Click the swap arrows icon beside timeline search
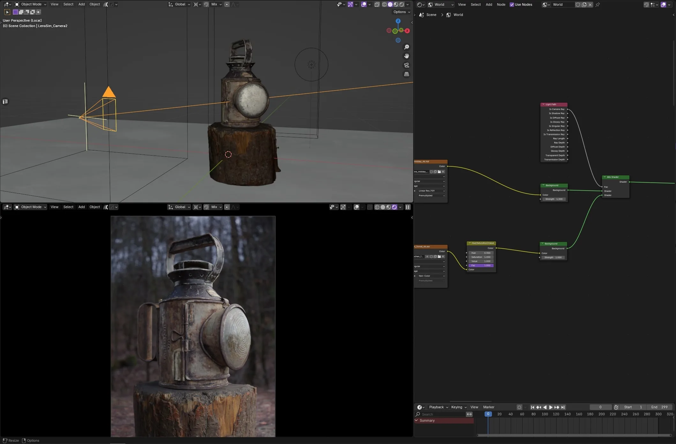This screenshot has width=676, height=444. [469, 414]
